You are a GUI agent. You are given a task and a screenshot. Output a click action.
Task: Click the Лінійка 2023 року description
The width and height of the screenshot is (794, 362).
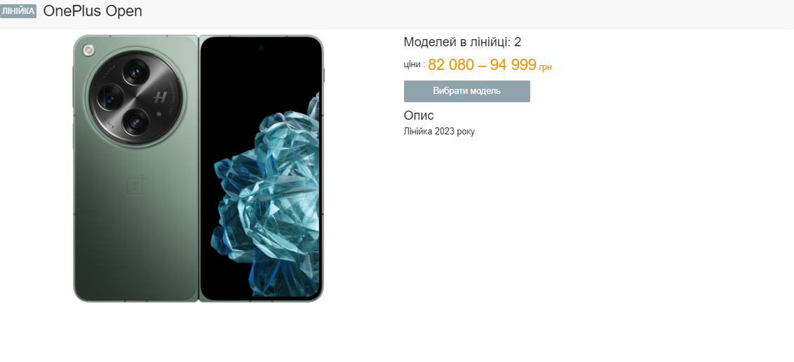point(439,132)
